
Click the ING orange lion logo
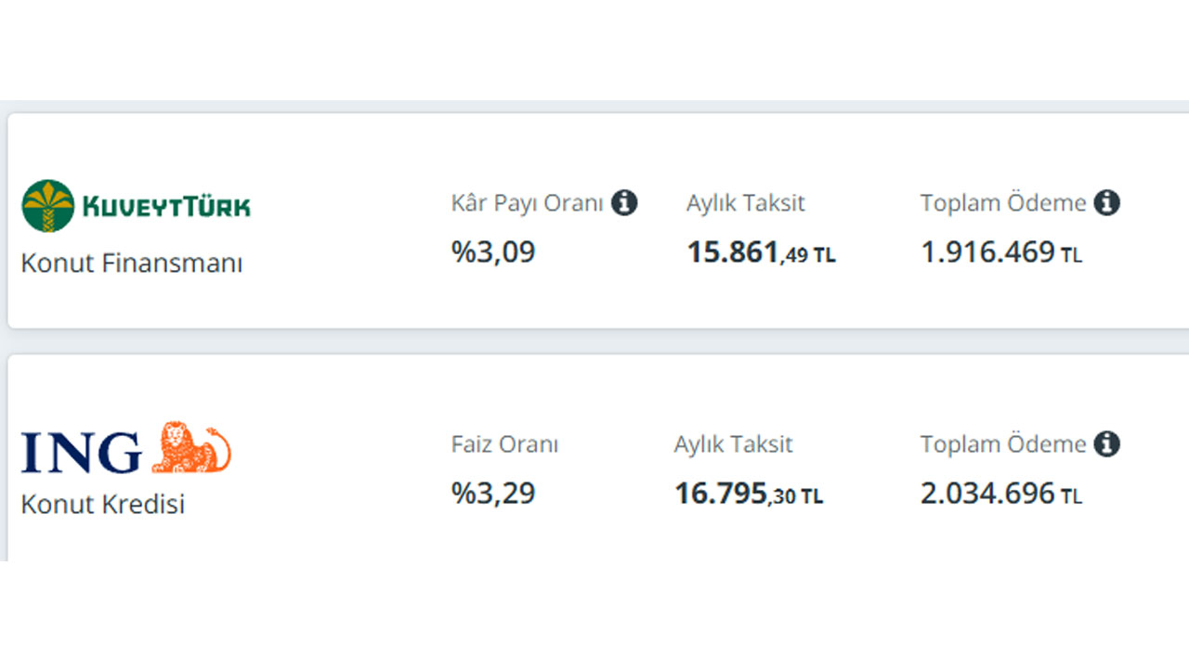pyautogui.click(x=190, y=448)
